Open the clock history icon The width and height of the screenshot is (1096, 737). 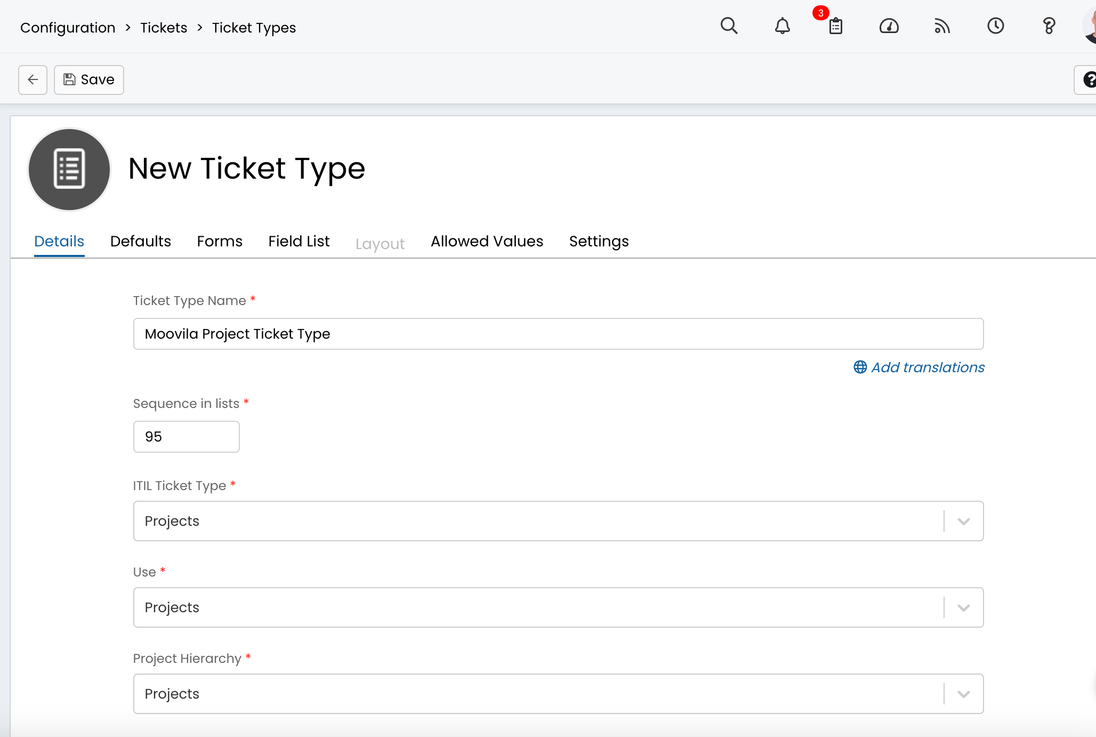point(995,26)
